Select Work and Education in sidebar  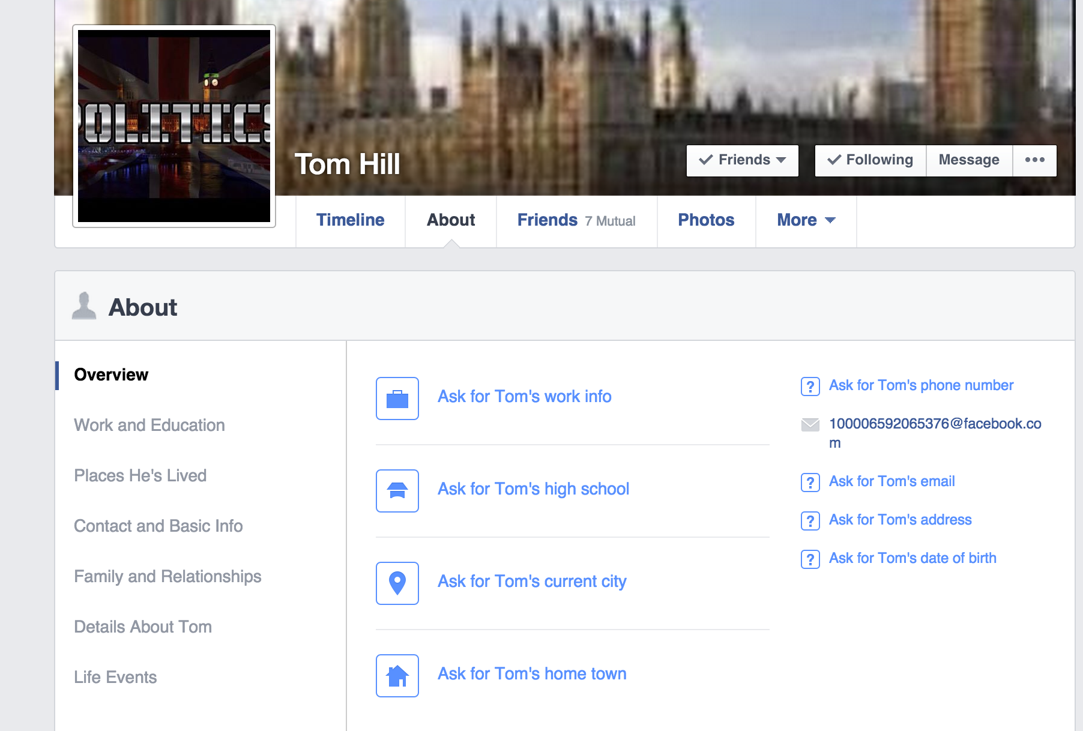149,425
